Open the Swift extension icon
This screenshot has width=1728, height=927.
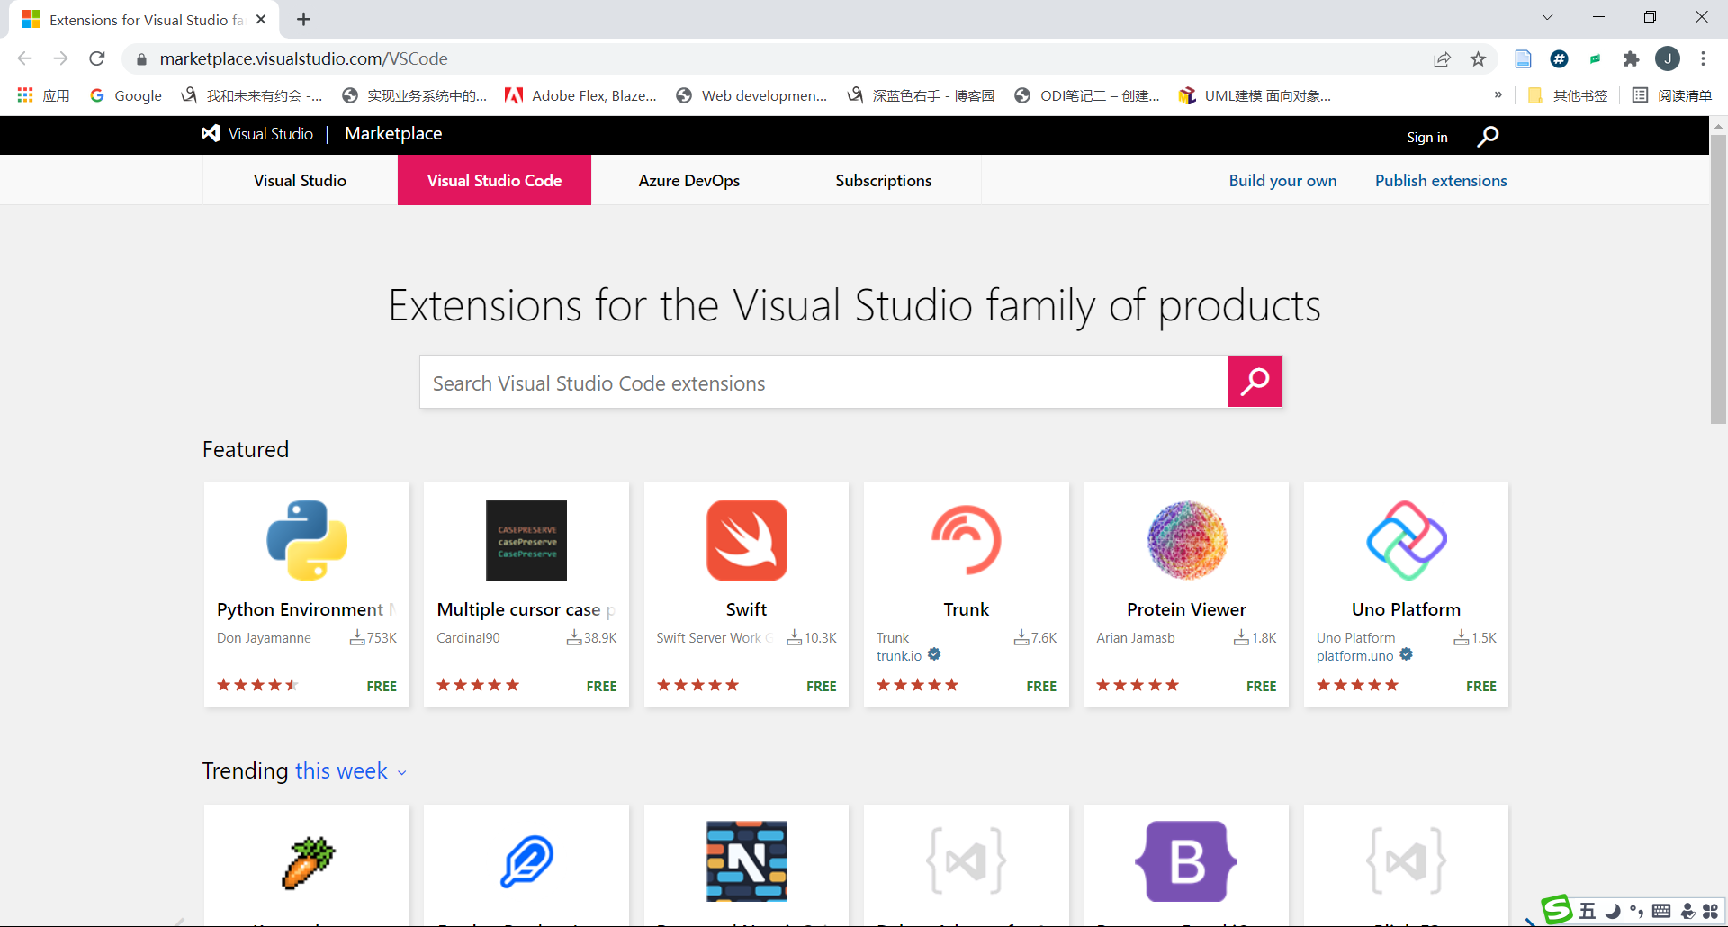pos(747,540)
